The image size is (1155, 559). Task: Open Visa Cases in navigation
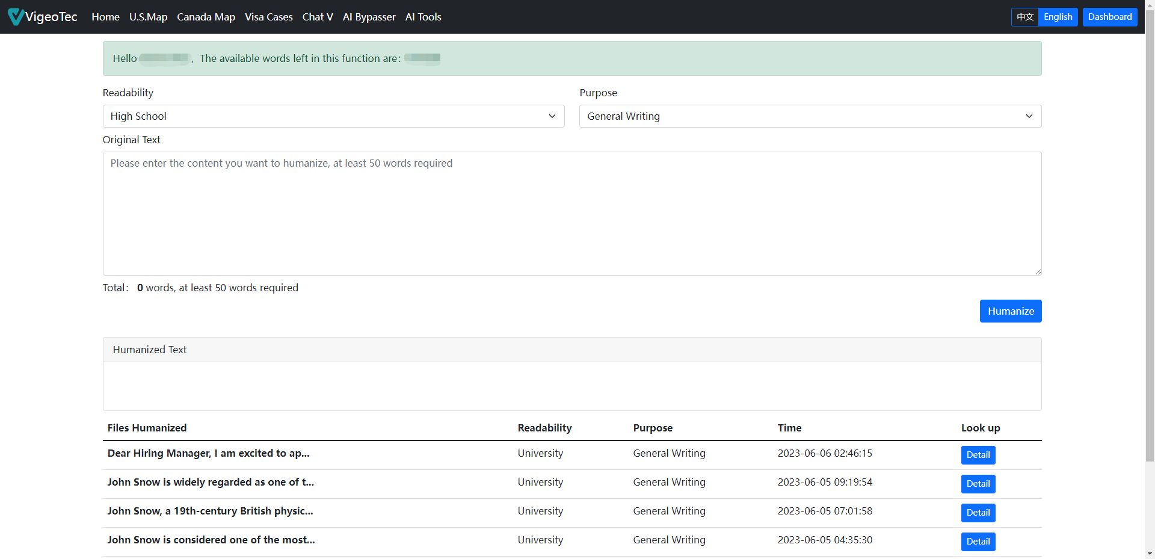click(268, 17)
